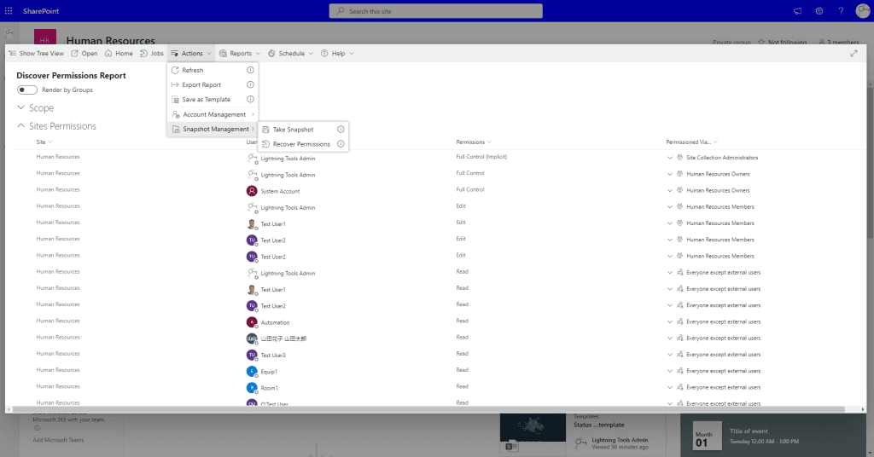Select Take Snapshot from the submenu

coord(293,130)
